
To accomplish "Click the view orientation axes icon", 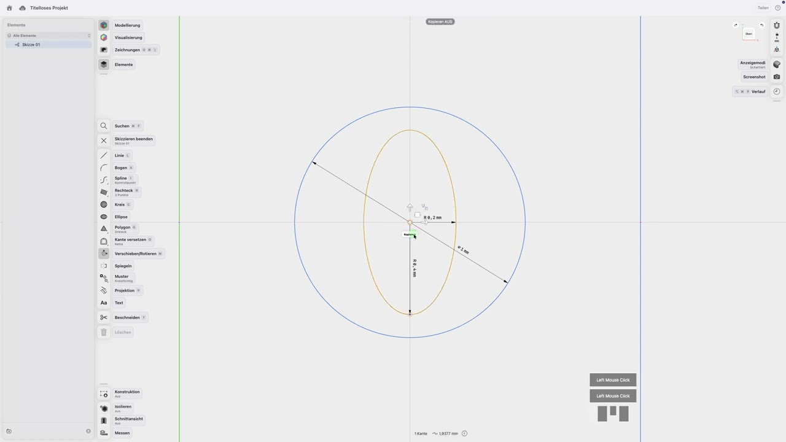I will [x=777, y=50].
